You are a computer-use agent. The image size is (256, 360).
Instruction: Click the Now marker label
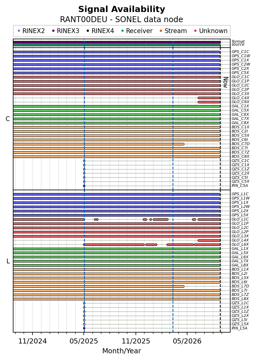pos(225,82)
